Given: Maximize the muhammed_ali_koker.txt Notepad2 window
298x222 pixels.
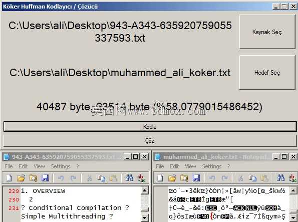Looking at the screenshot, I should pos(284,157).
